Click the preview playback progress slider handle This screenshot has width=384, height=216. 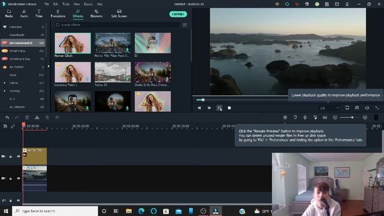tap(203, 100)
